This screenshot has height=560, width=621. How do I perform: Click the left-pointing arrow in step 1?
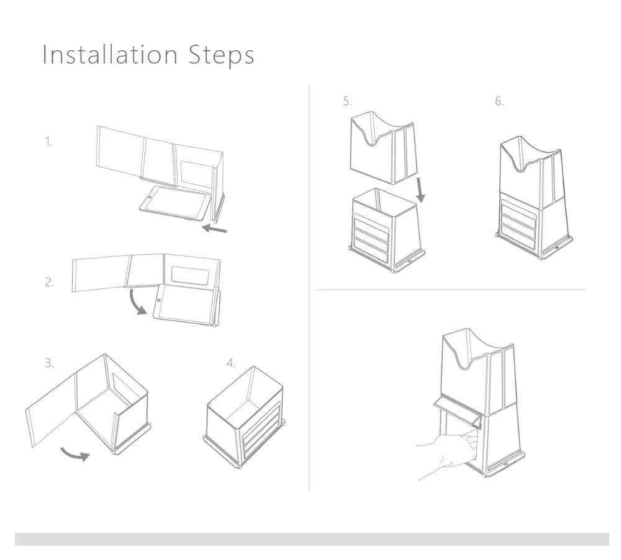pyautogui.click(x=214, y=229)
